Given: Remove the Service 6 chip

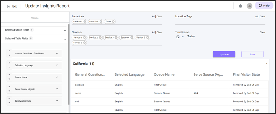Looking at the screenshot, I should click(x=85, y=43).
